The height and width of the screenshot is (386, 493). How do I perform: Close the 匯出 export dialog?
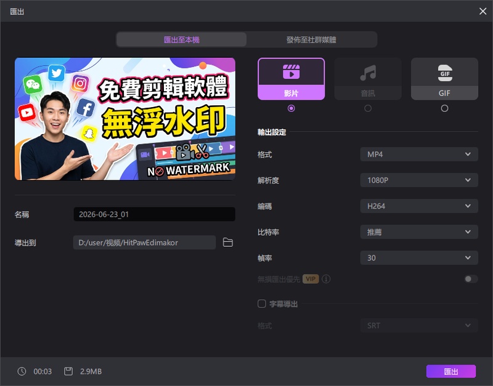(x=483, y=11)
